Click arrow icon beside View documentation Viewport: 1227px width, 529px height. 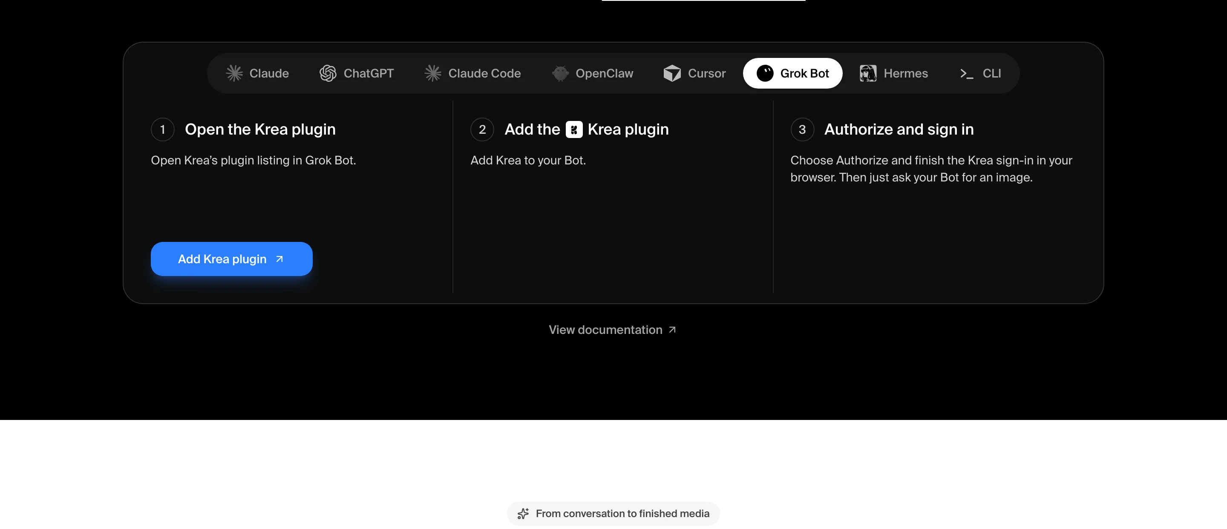tap(672, 330)
